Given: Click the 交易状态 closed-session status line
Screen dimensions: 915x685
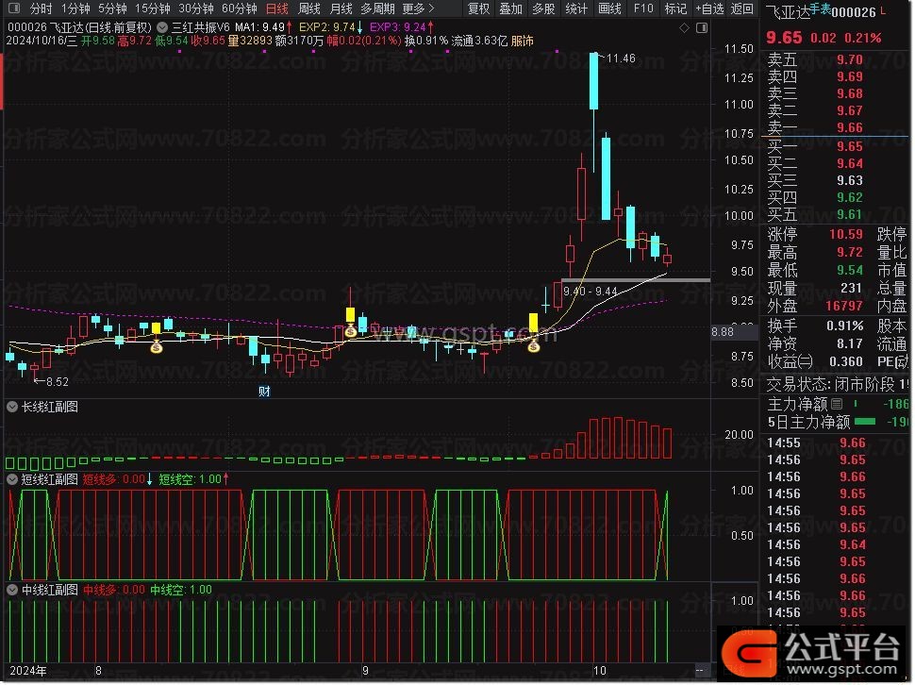Looking at the screenshot, I should coord(838,384).
